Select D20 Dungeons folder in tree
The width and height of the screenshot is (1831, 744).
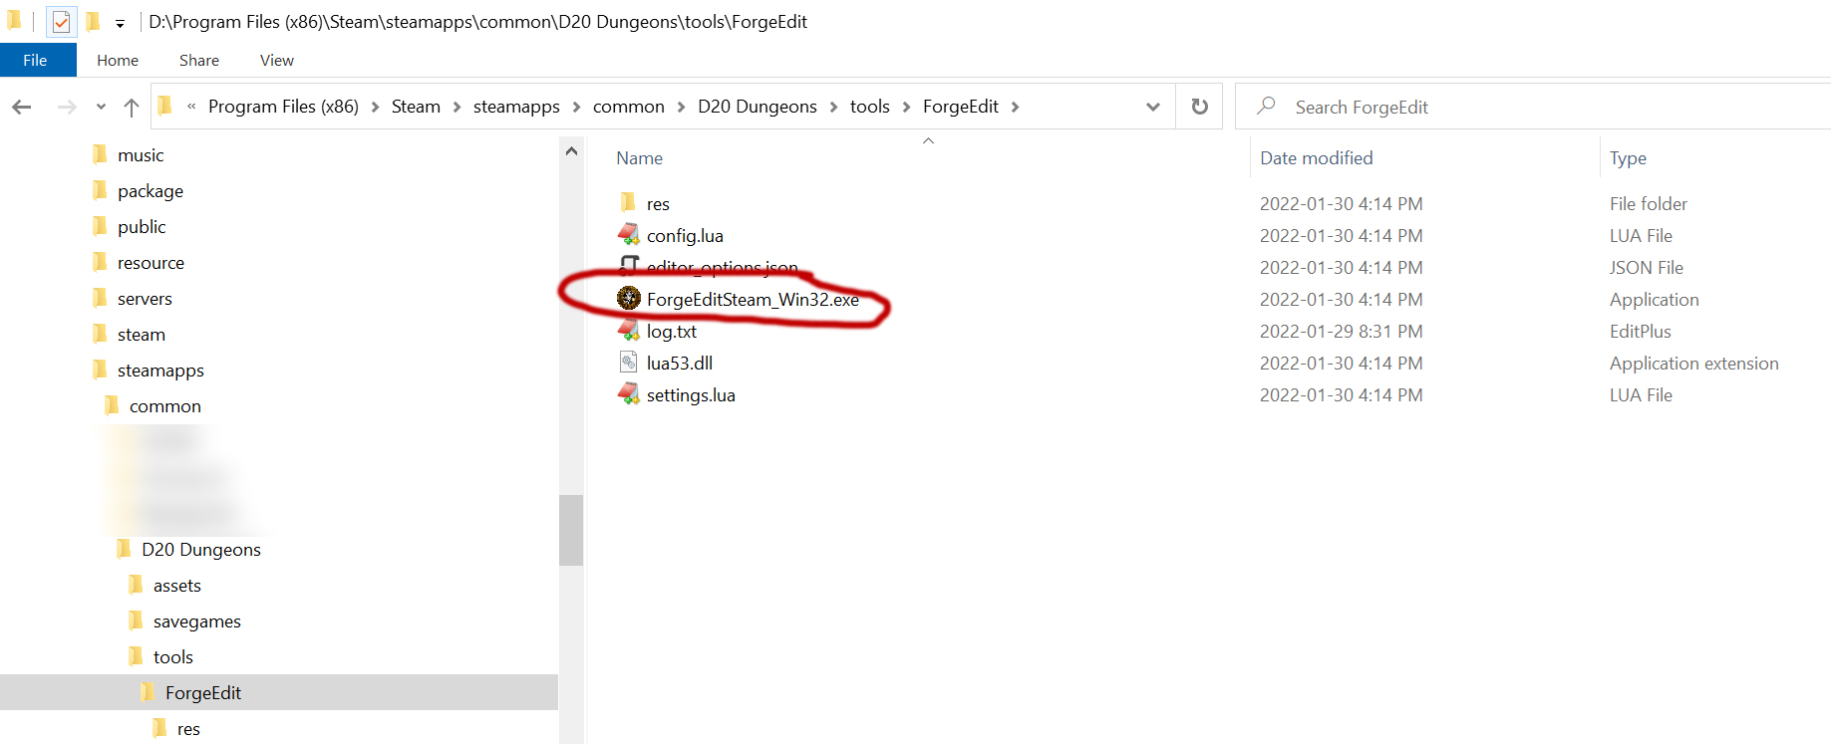pos(201,550)
